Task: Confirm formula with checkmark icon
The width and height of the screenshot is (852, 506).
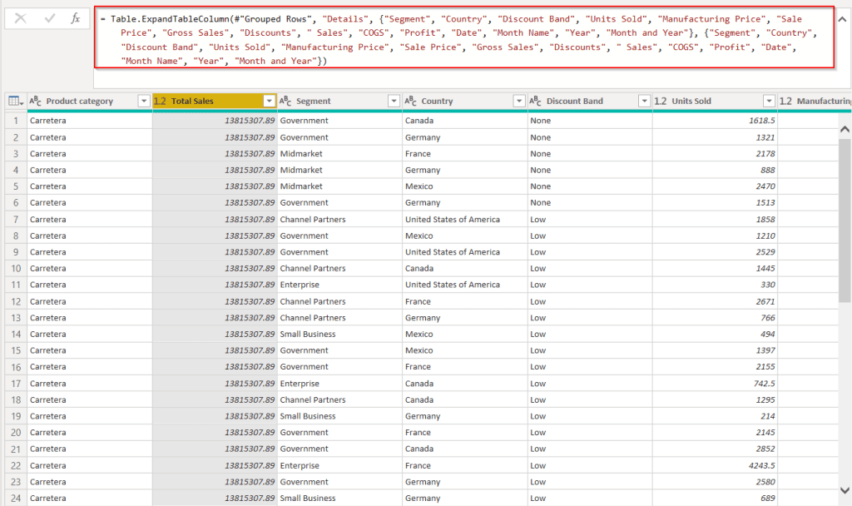Action: pyautogui.click(x=49, y=18)
